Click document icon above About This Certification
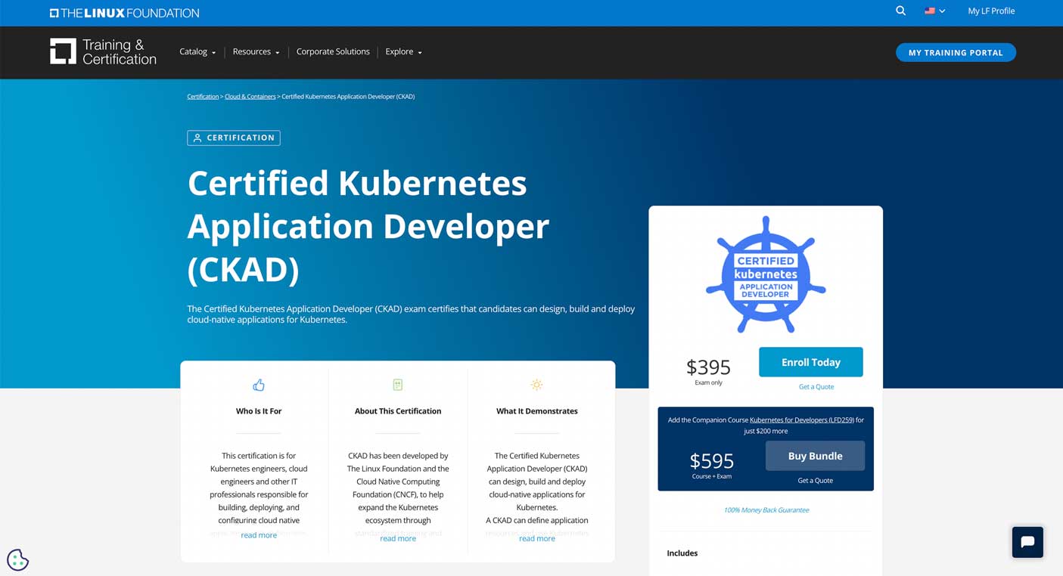 point(398,385)
